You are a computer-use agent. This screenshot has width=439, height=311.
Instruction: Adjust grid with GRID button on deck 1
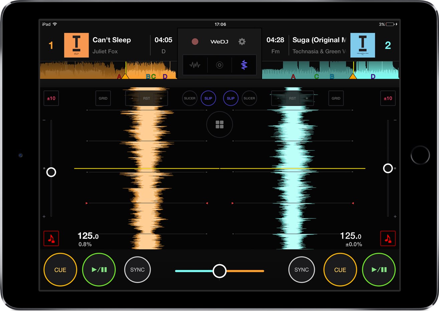click(x=103, y=98)
